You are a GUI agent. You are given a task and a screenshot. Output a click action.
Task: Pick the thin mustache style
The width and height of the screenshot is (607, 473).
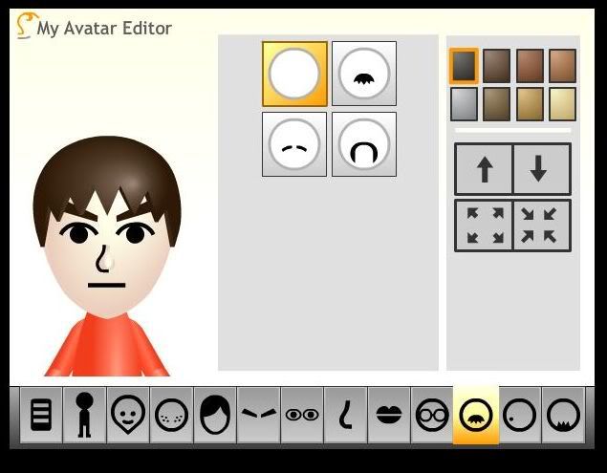click(x=294, y=144)
